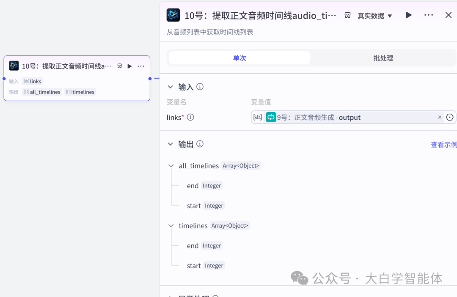
Task: Open the variable selector hexagon icon
Action: click(x=450, y=117)
